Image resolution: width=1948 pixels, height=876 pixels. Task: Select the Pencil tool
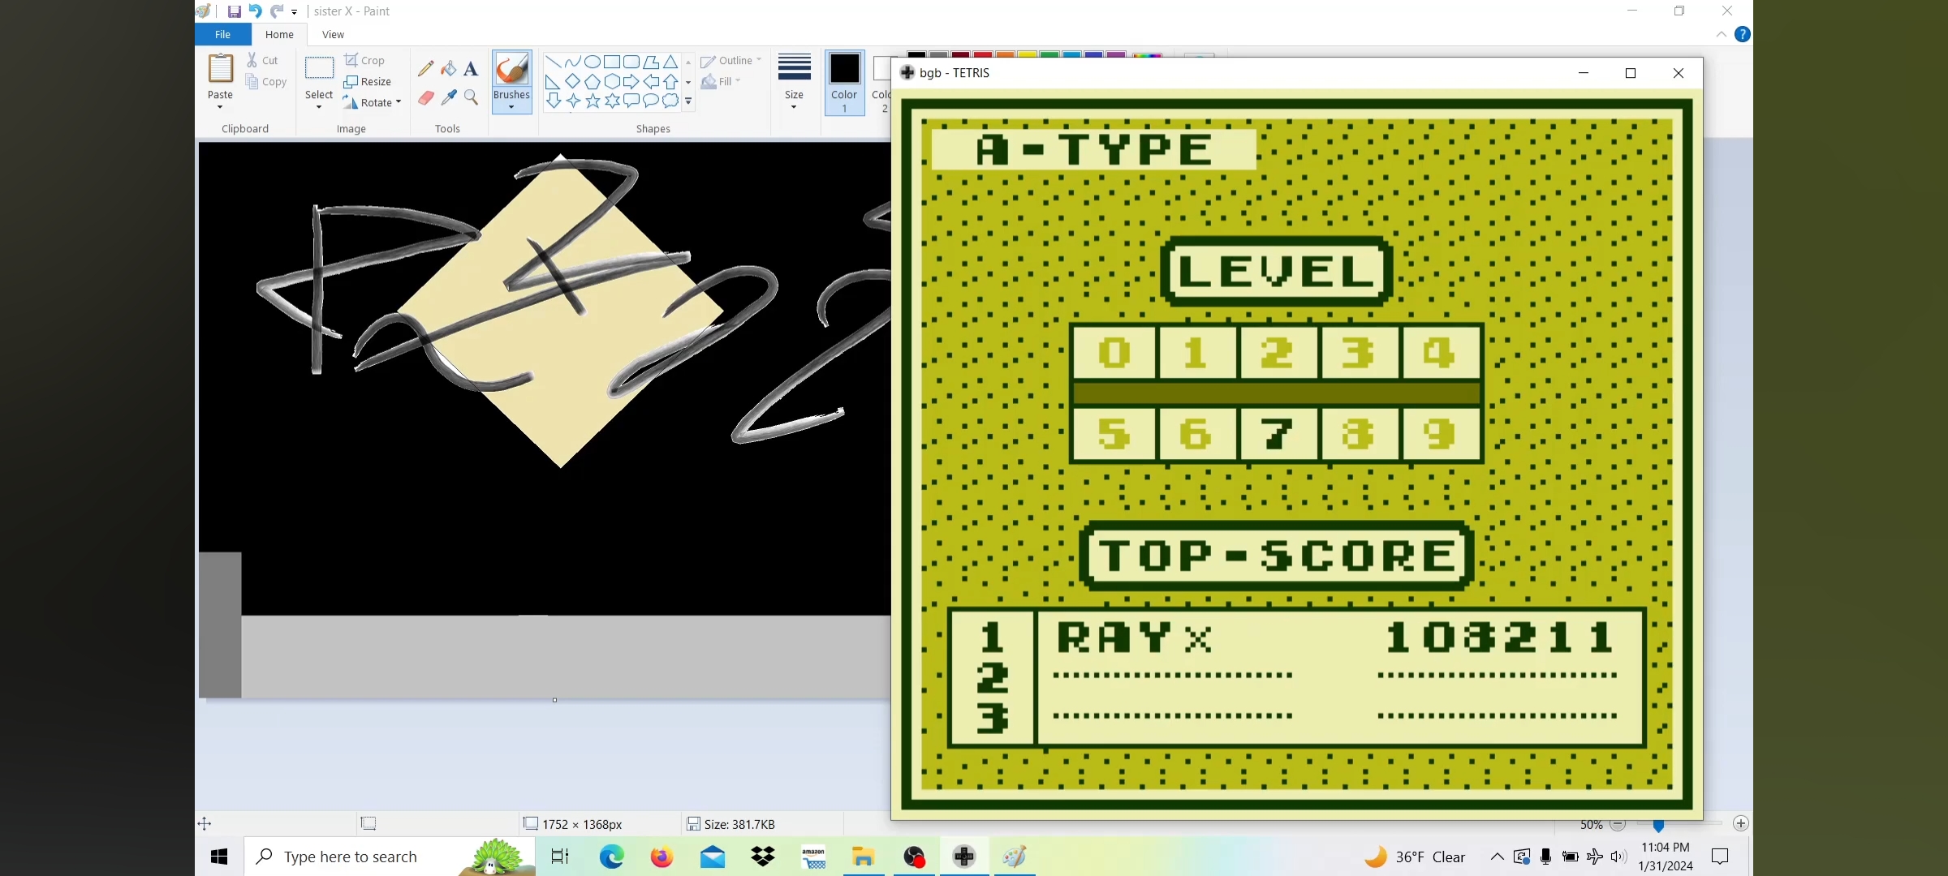click(425, 69)
